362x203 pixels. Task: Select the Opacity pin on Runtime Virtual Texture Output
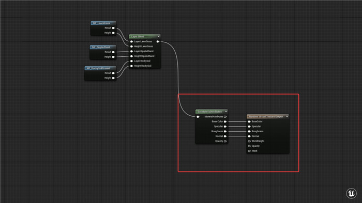pyautogui.click(x=249, y=146)
